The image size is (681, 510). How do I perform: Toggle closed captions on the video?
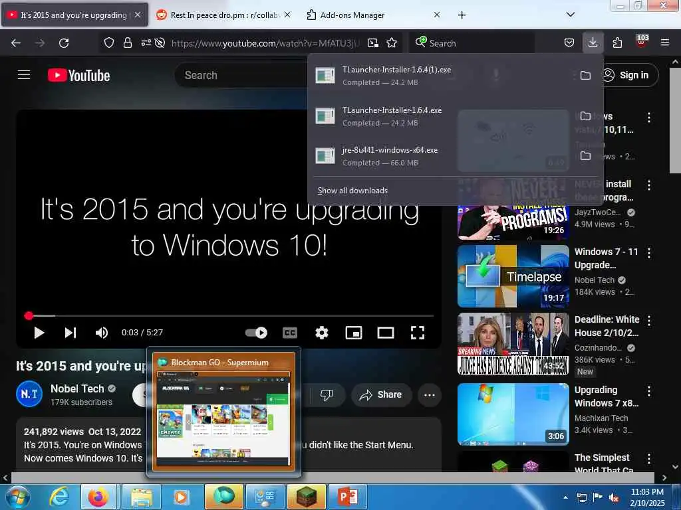(290, 333)
